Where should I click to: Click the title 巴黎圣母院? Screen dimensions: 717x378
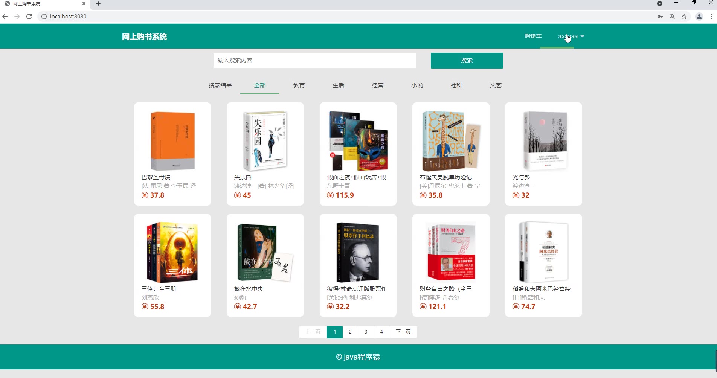(x=156, y=177)
